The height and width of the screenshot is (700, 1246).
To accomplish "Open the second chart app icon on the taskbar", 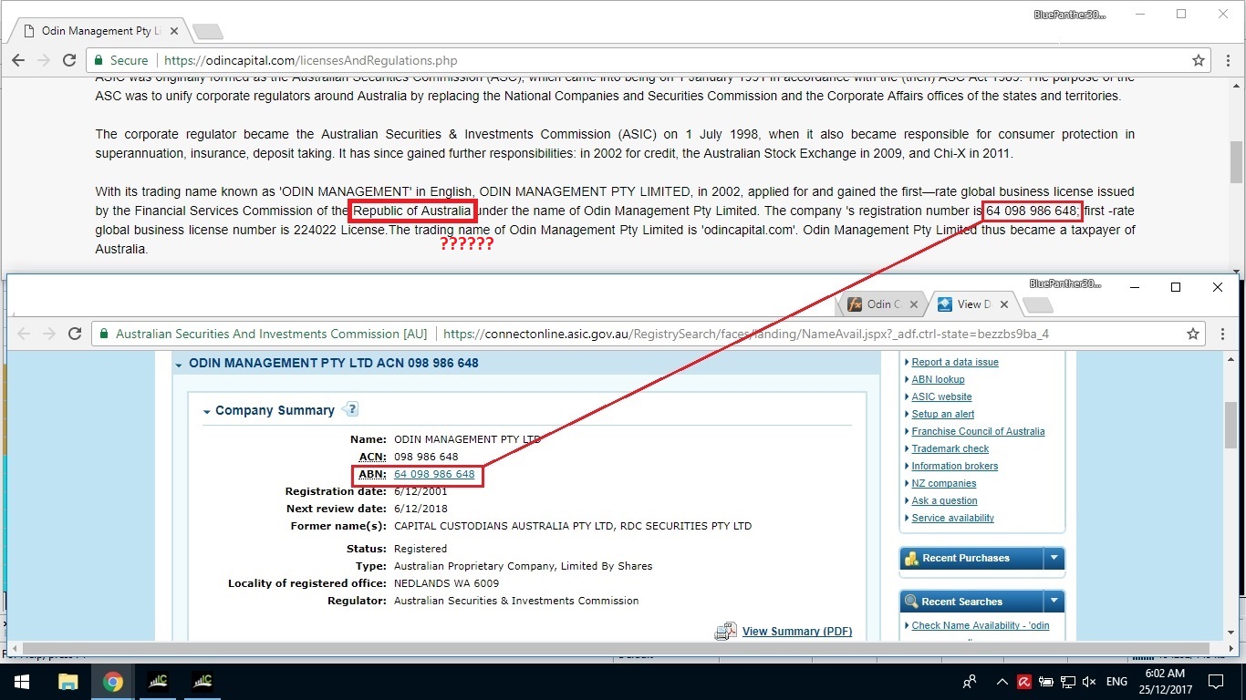I will tap(202, 681).
